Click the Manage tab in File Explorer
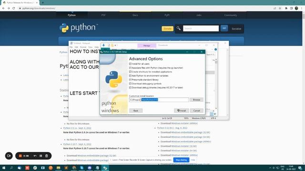The height and width of the screenshot is (171, 305). tap(147, 46)
